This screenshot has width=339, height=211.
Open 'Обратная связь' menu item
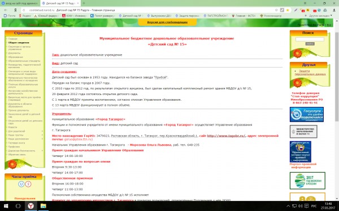(17, 155)
